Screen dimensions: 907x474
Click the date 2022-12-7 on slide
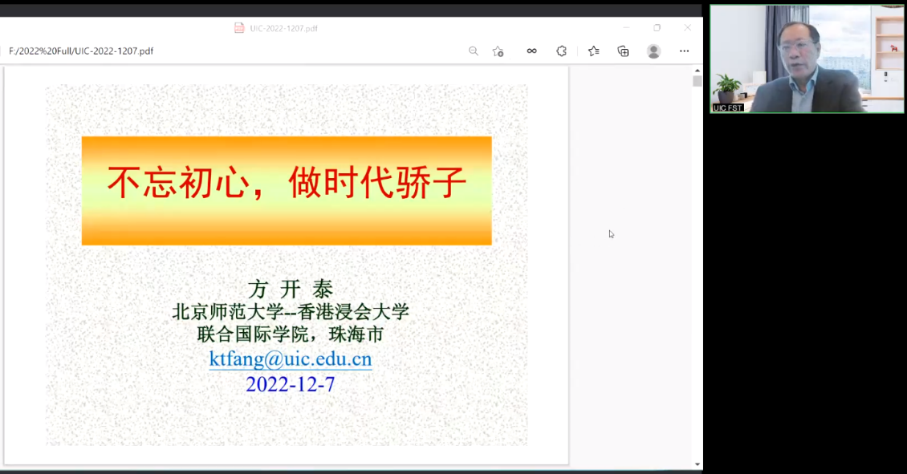(x=290, y=384)
